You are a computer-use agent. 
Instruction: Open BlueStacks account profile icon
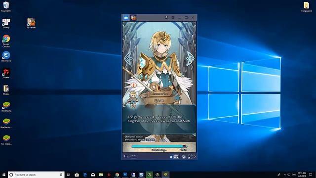coord(166,18)
